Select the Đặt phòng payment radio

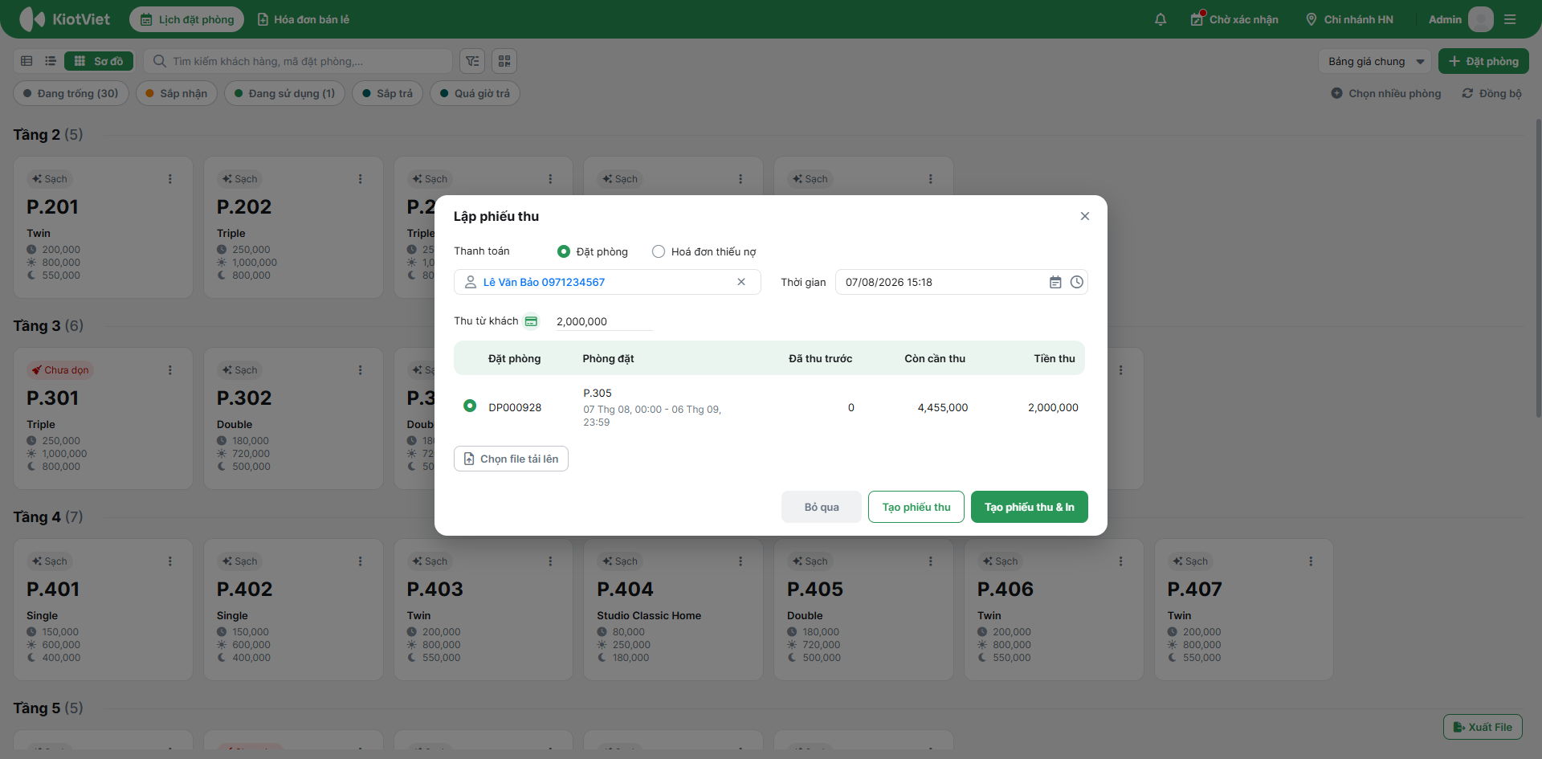[x=564, y=251]
